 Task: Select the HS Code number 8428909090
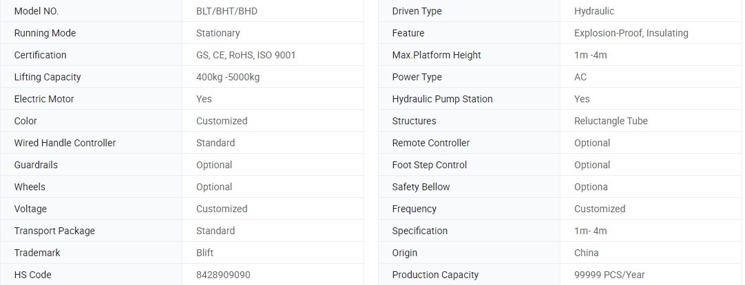click(x=223, y=275)
